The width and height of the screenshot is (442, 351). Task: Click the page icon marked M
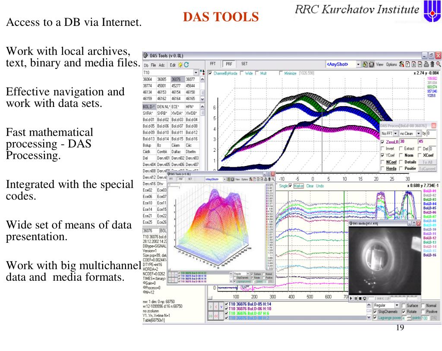click(420, 65)
